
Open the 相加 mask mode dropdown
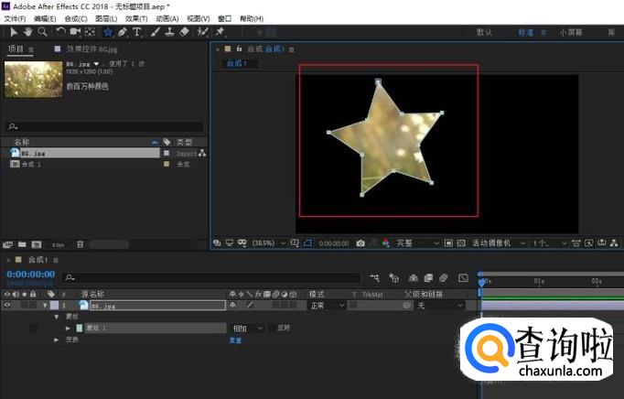[249, 328]
